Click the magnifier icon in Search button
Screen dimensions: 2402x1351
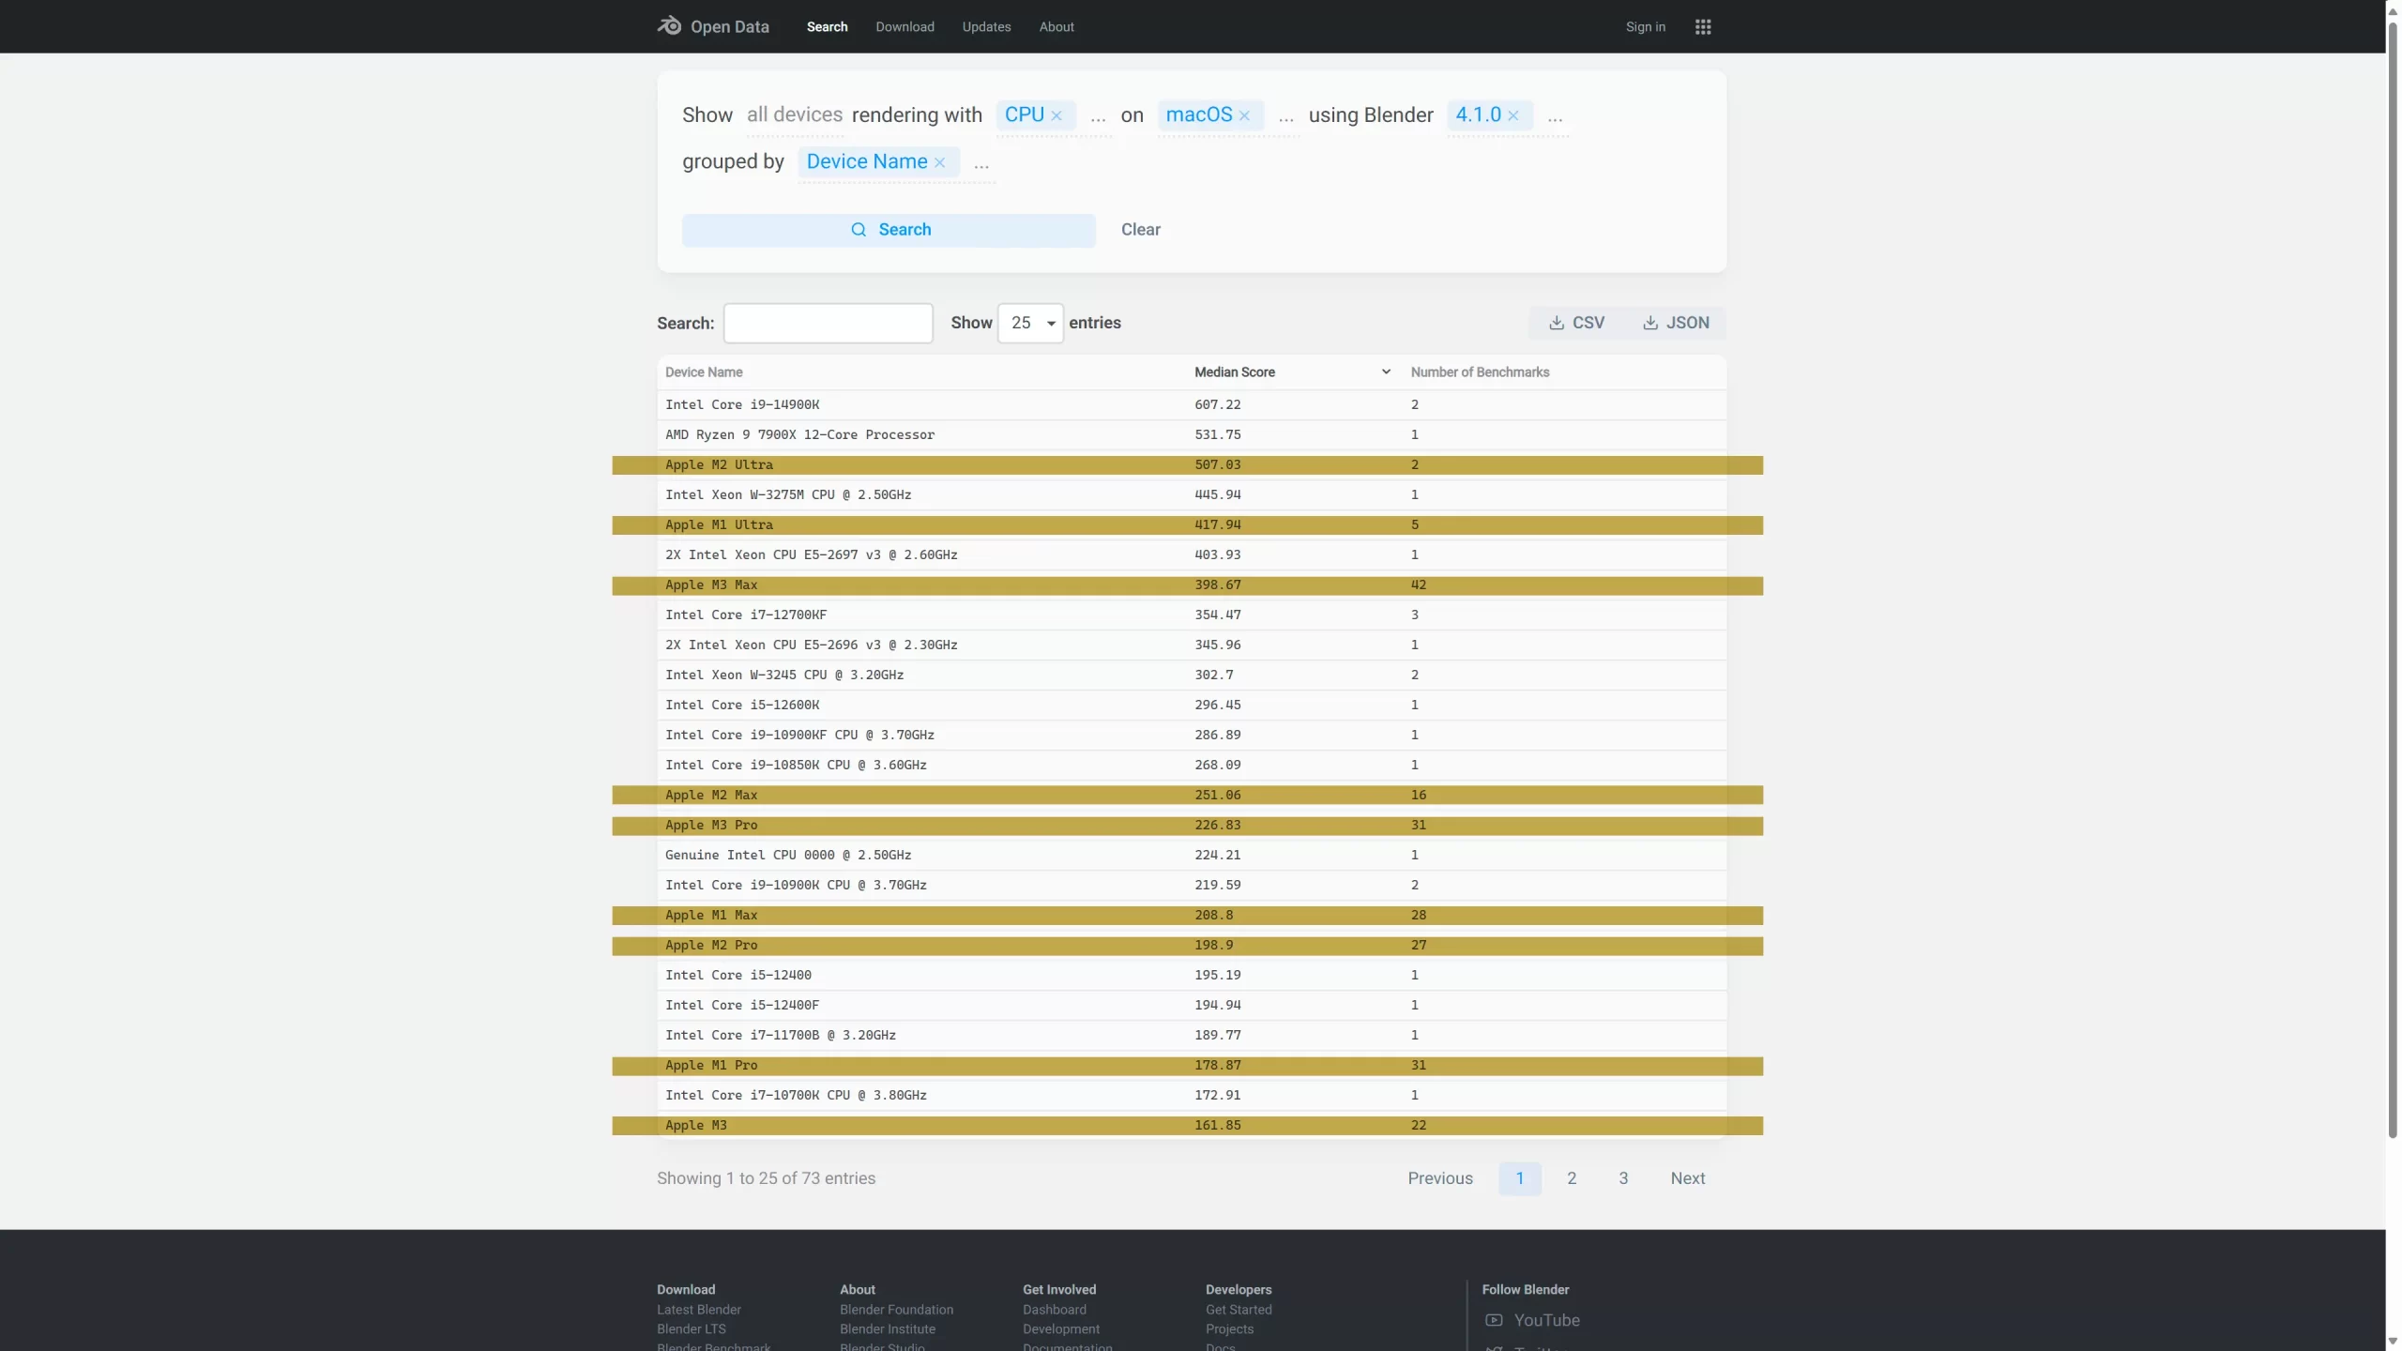coord(858,230)
